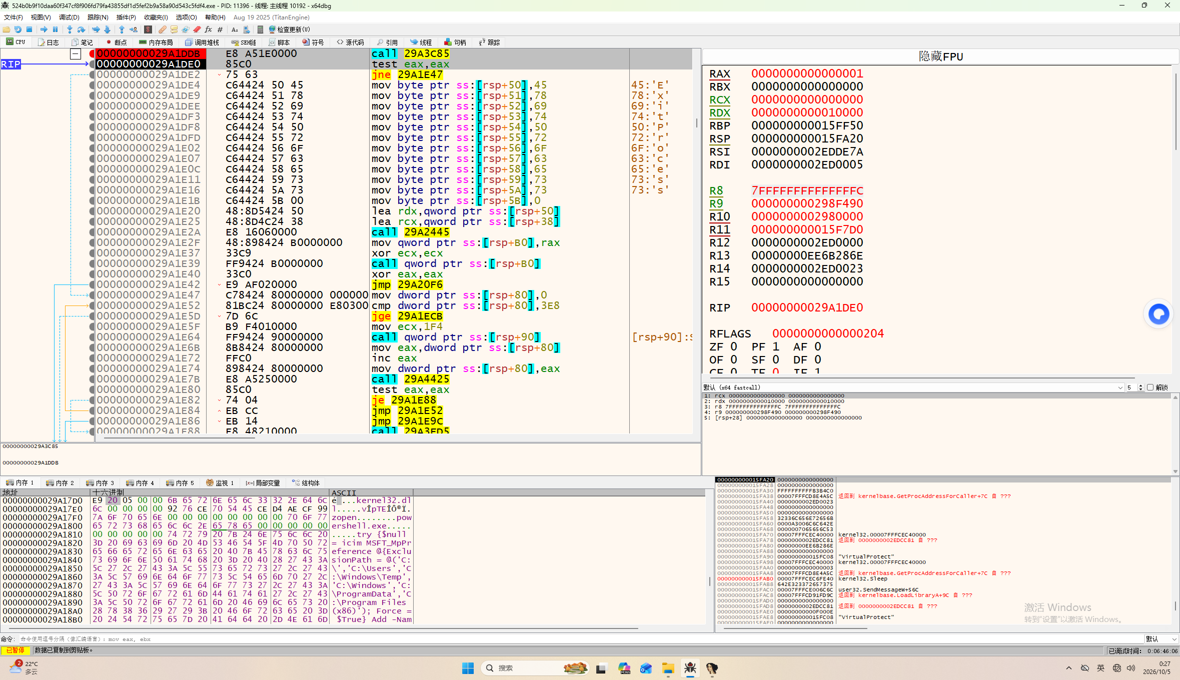
Task: Open the Comments toolbar icon
Action: click(174, 29)
